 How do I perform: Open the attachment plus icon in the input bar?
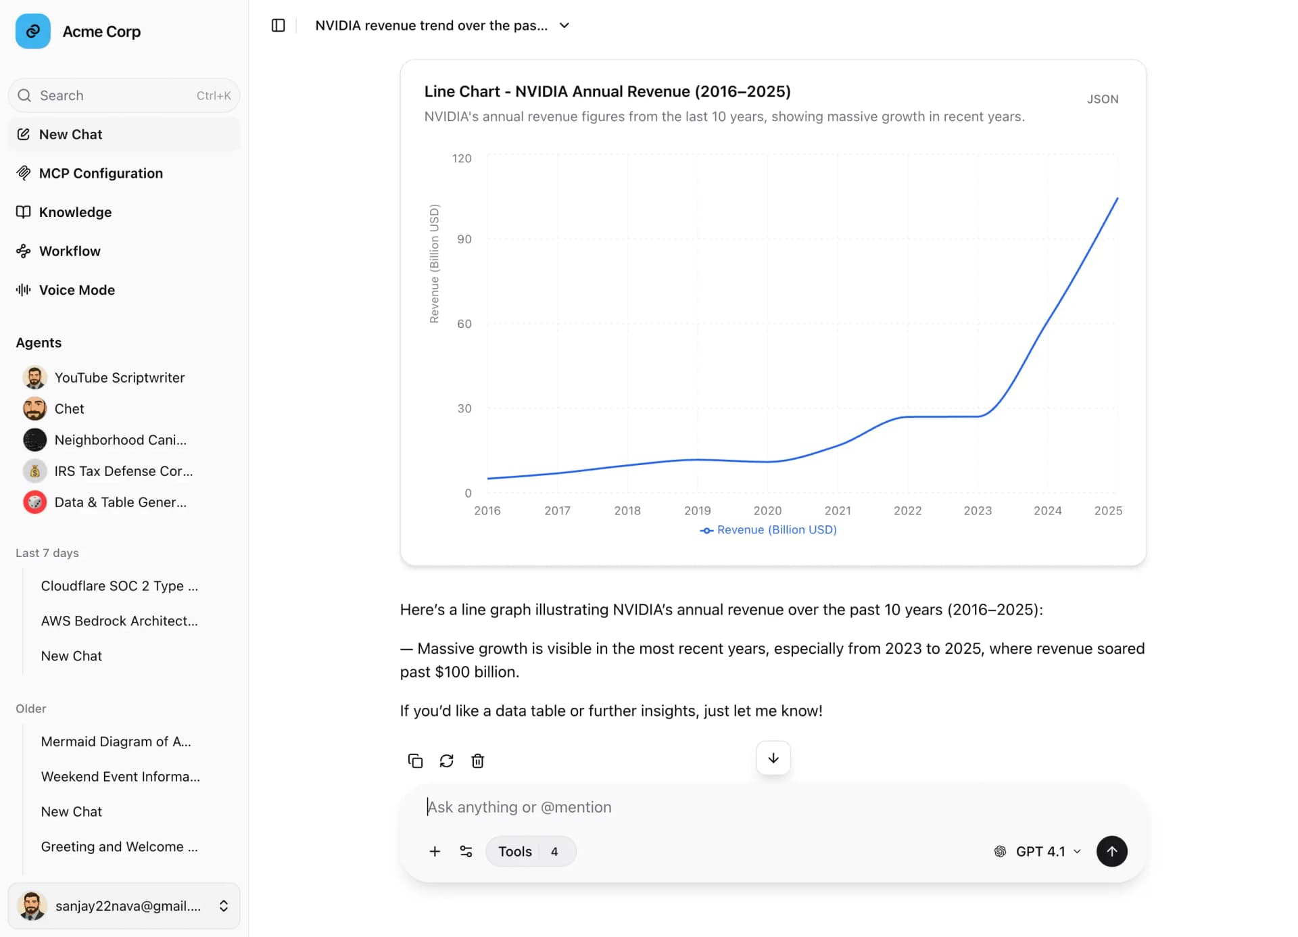pos(435,851)
